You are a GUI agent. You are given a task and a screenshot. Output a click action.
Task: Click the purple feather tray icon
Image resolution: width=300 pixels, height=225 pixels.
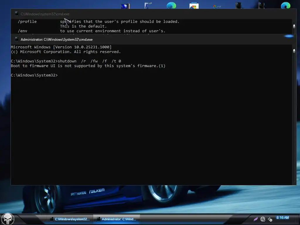[x=255, y=219]
